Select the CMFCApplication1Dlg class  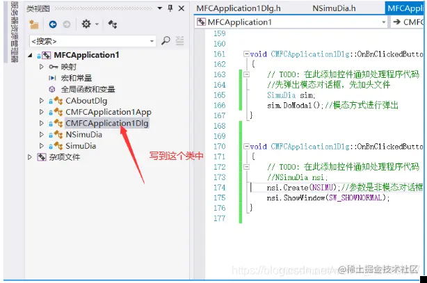pyautogui.click(x=107, y=123)
